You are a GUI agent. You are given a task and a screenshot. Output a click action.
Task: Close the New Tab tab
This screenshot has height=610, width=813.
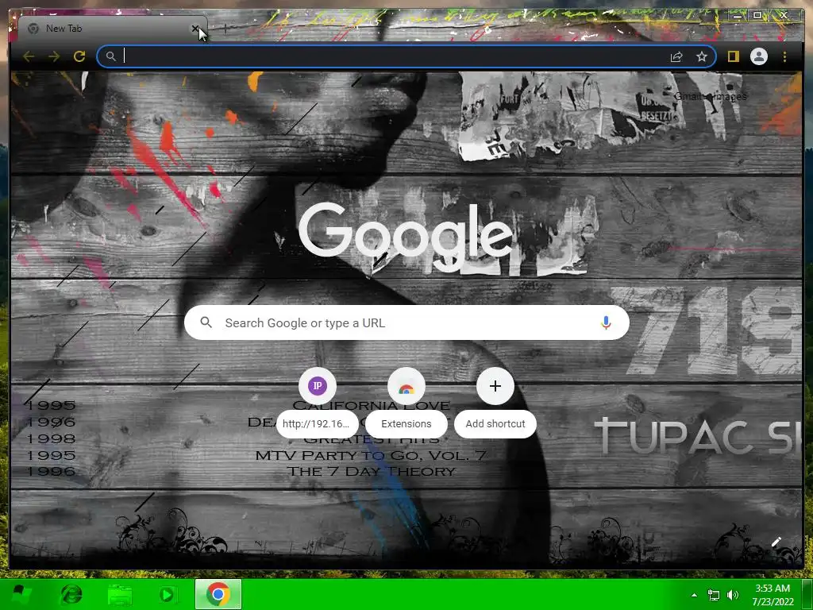click(x=195, y=29)
